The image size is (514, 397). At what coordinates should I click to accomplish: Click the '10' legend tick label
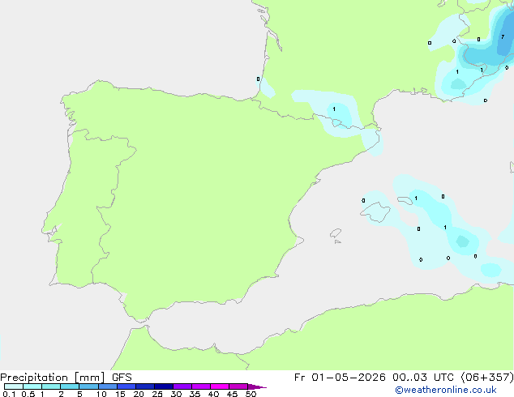(101, 394)
